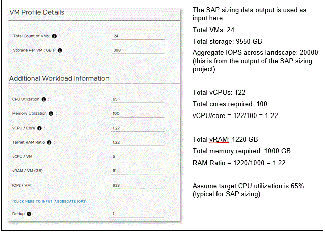Click the CPU Utilization input showing 65
325x233 pixels.
coord(138,99)
